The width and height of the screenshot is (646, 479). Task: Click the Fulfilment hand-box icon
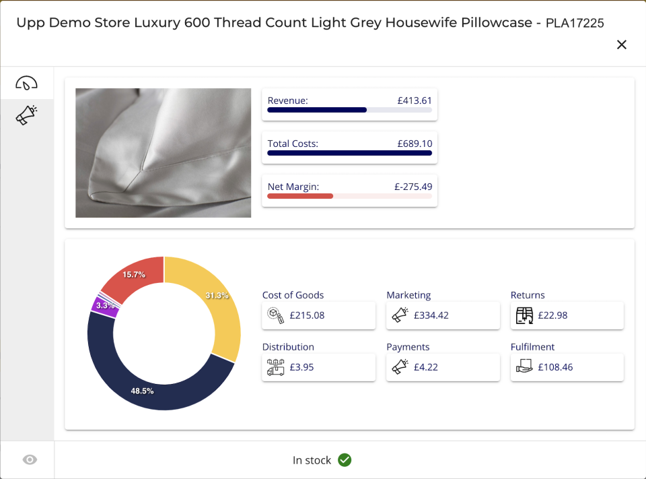tap(524, 367)
